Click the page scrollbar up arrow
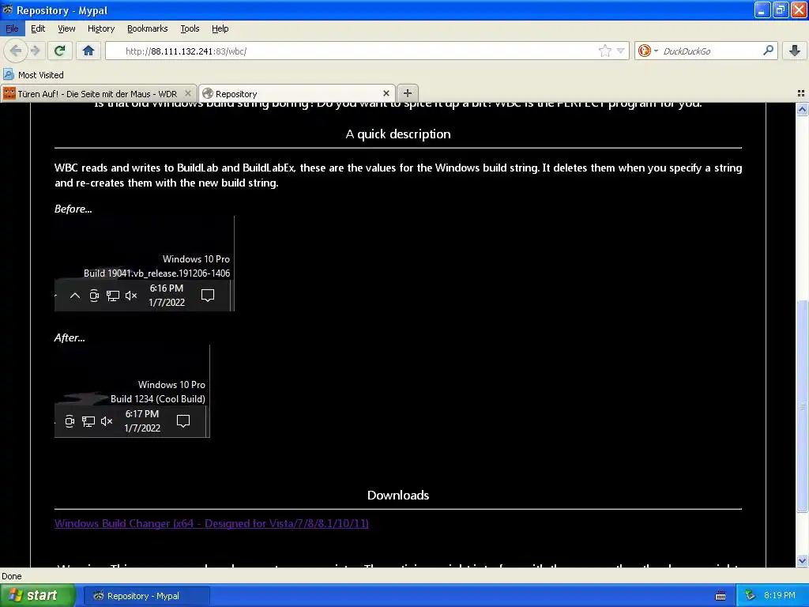 802,109
